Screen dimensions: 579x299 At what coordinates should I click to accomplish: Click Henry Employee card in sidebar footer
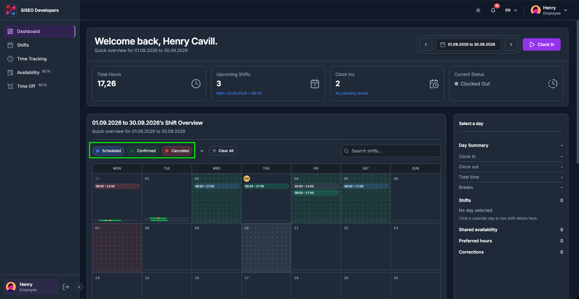click(x=31, y=287)
